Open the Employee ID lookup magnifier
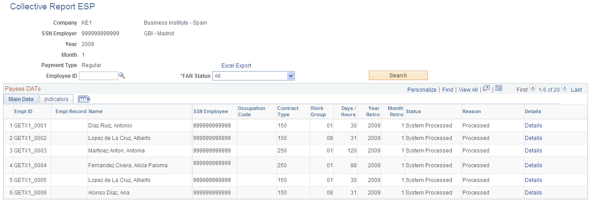This screenshot has height=203, width=592. (121, 76)
